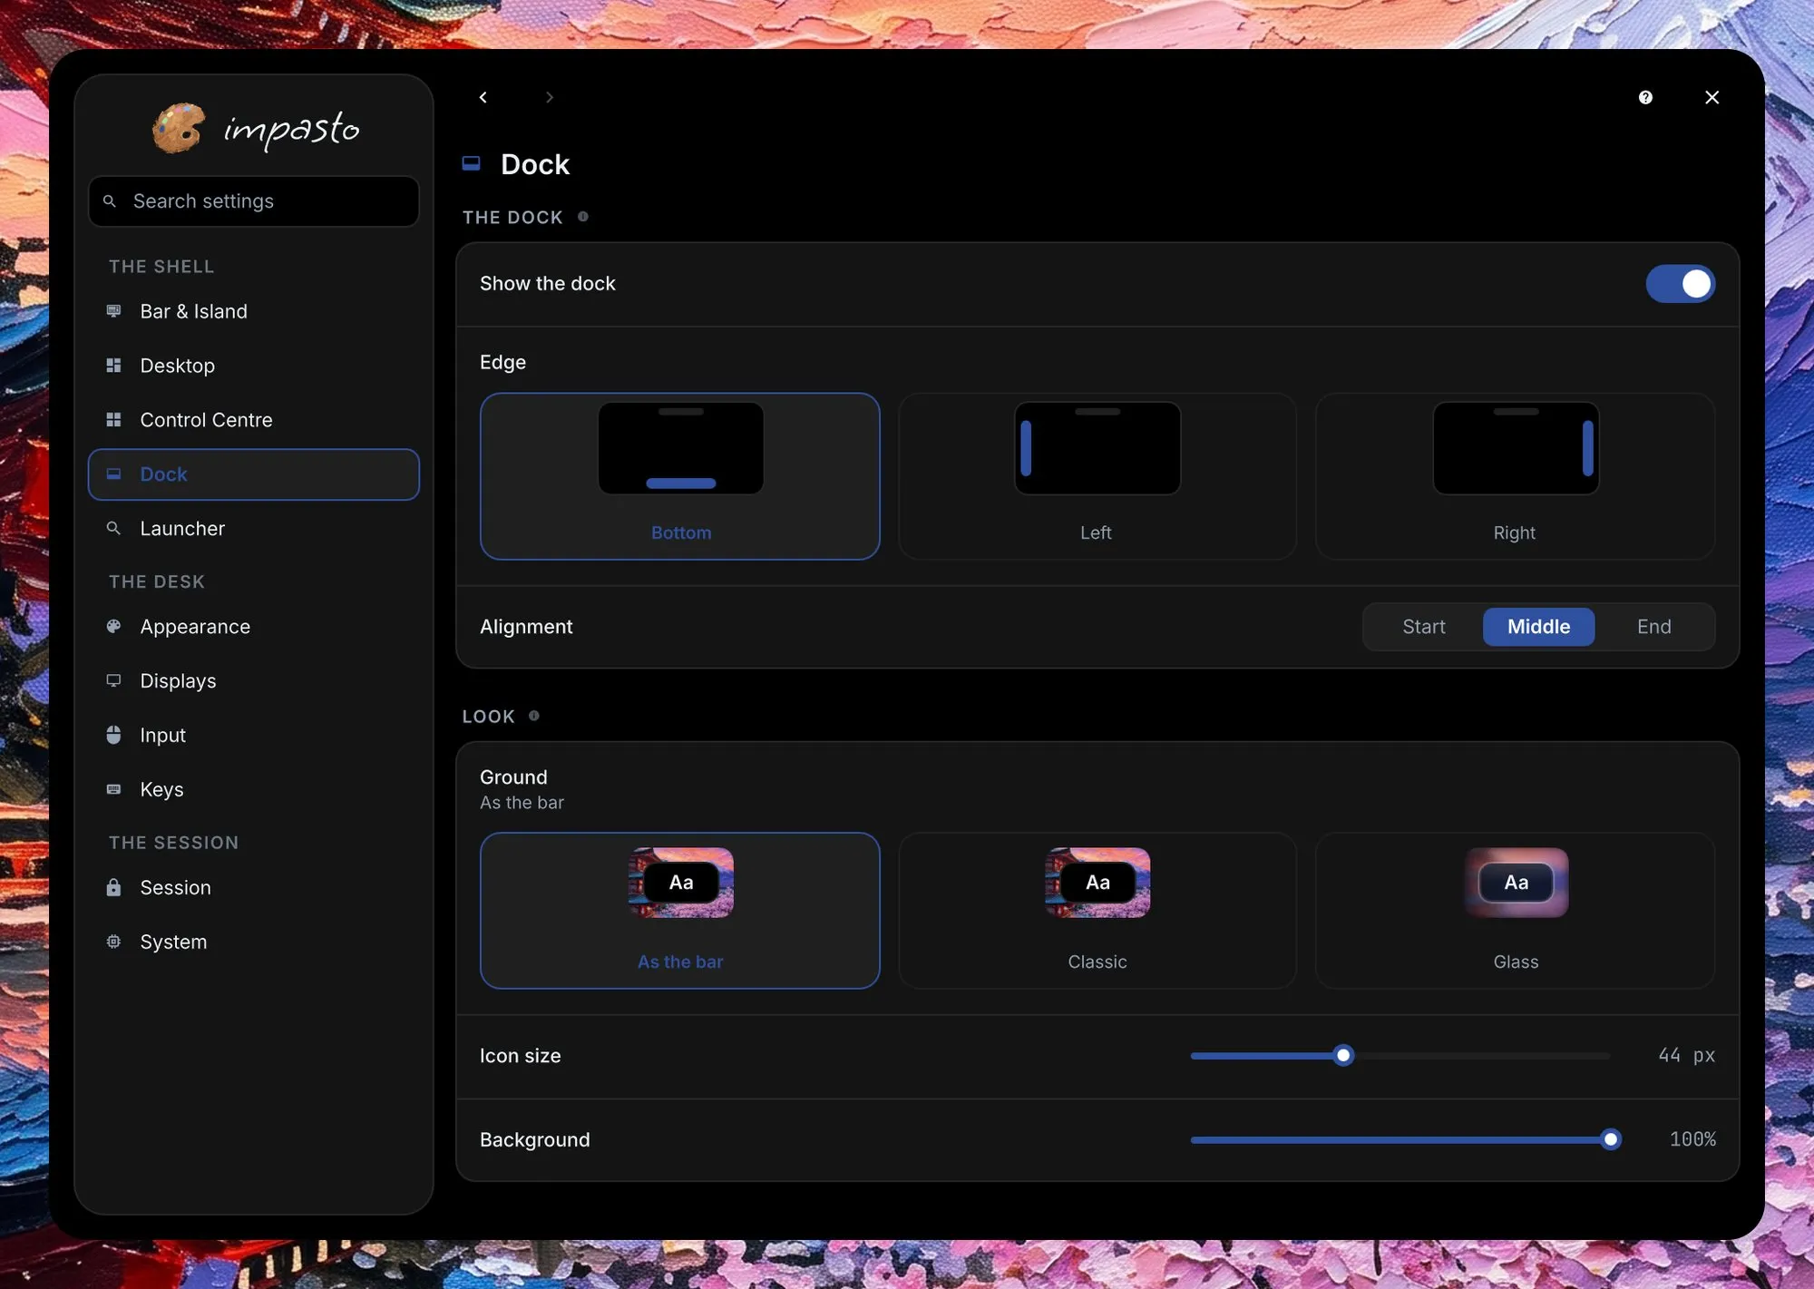Go back with the left chevron

tap(483, 97)
